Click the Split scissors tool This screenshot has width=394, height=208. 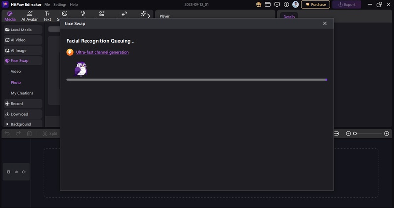50,133
